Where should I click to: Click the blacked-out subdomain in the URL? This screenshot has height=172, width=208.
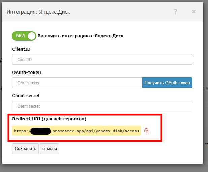[40, 131]
